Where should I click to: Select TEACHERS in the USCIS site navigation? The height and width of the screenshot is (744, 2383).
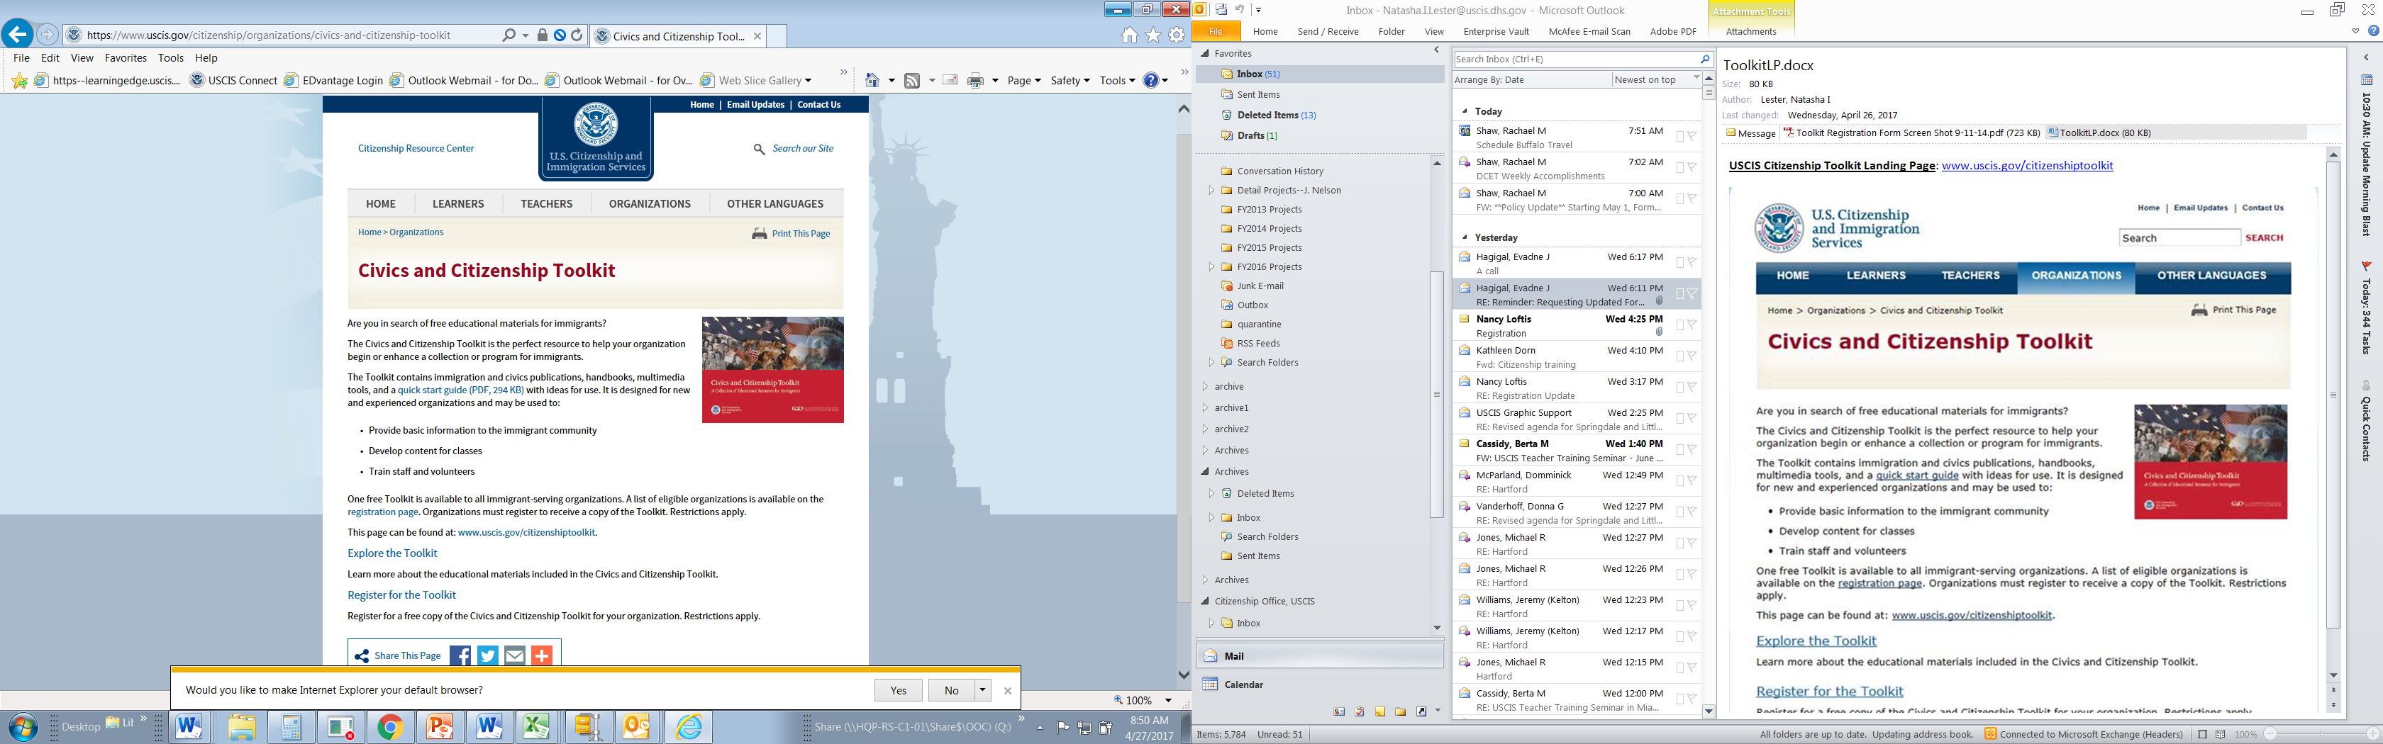point(547,204)
